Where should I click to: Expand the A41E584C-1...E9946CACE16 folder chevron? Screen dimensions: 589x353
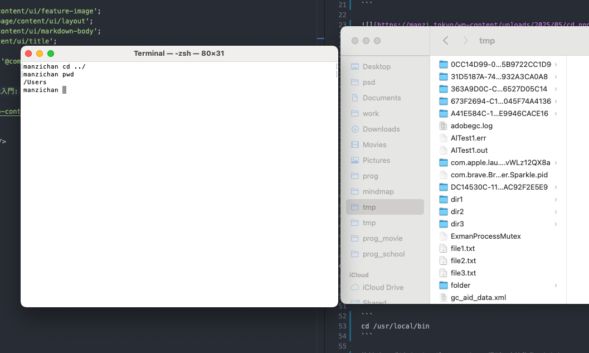[556, 114]
